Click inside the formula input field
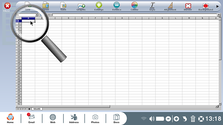Viewport: 223px width, 125px height. pyautogui.click(x=134, y=15)
